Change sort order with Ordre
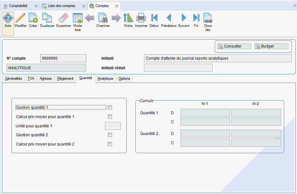This screenshot has height=194, width=297. pos(128,20)
